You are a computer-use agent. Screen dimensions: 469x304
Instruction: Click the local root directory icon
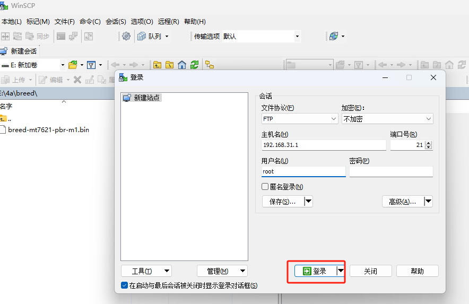(170, 65)
